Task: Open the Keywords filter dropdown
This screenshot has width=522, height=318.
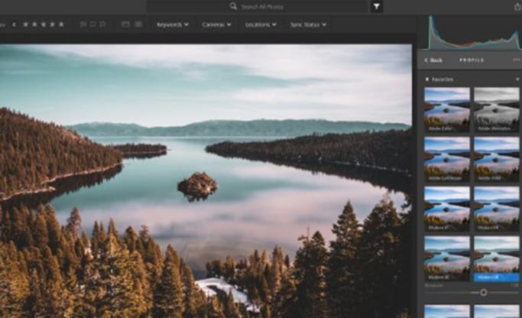Action: [x=172, y=24]
